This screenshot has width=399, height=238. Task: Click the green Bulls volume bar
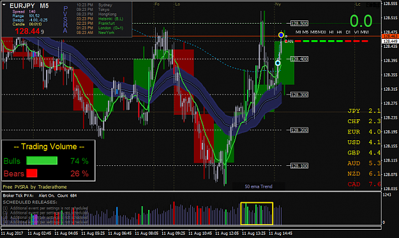(41, 160)
